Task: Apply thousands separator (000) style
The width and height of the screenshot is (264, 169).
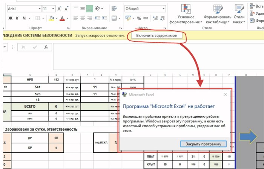Action: point(146,18)
